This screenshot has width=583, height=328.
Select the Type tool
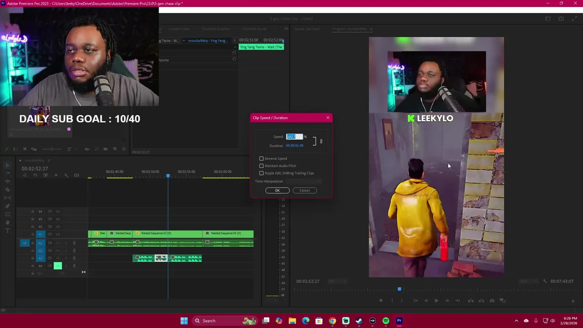(x=7, y=231)
